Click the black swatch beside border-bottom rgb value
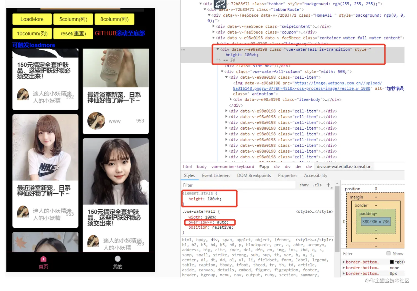This screenshot has height=291, width=417. pos(392,262)
